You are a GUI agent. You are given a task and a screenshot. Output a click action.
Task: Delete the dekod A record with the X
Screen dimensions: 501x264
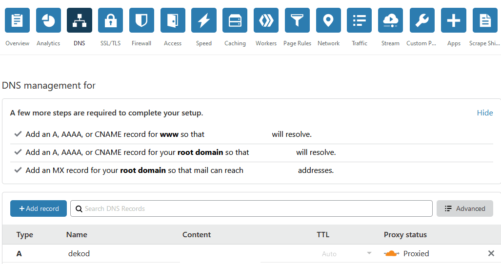(491, 253)
